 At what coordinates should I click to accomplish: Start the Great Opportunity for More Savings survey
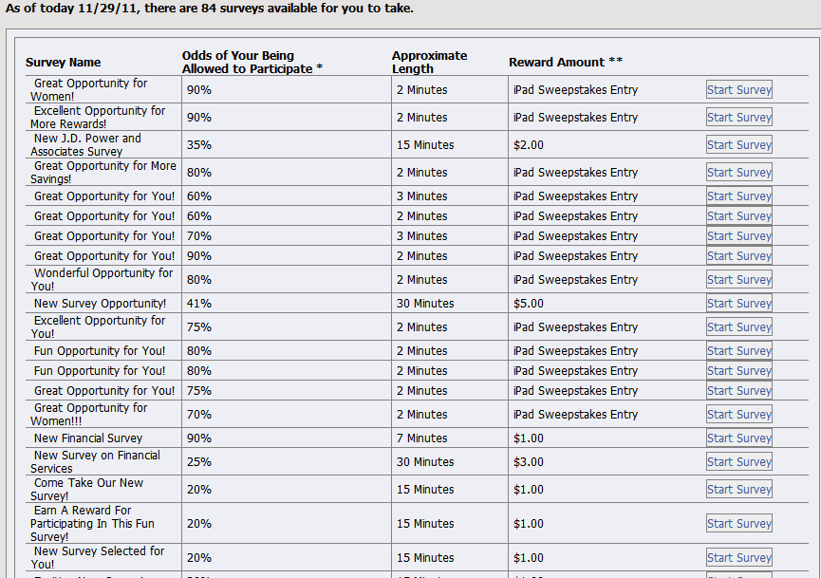tap(738, 172)
